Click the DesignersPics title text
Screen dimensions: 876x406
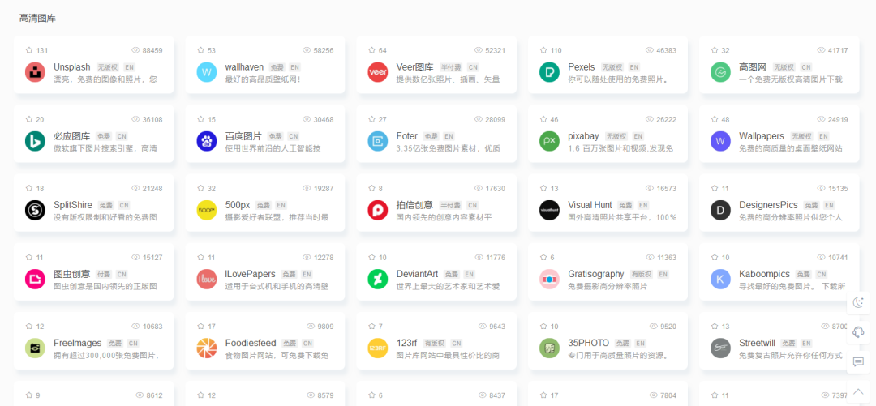tap(768, 205)
